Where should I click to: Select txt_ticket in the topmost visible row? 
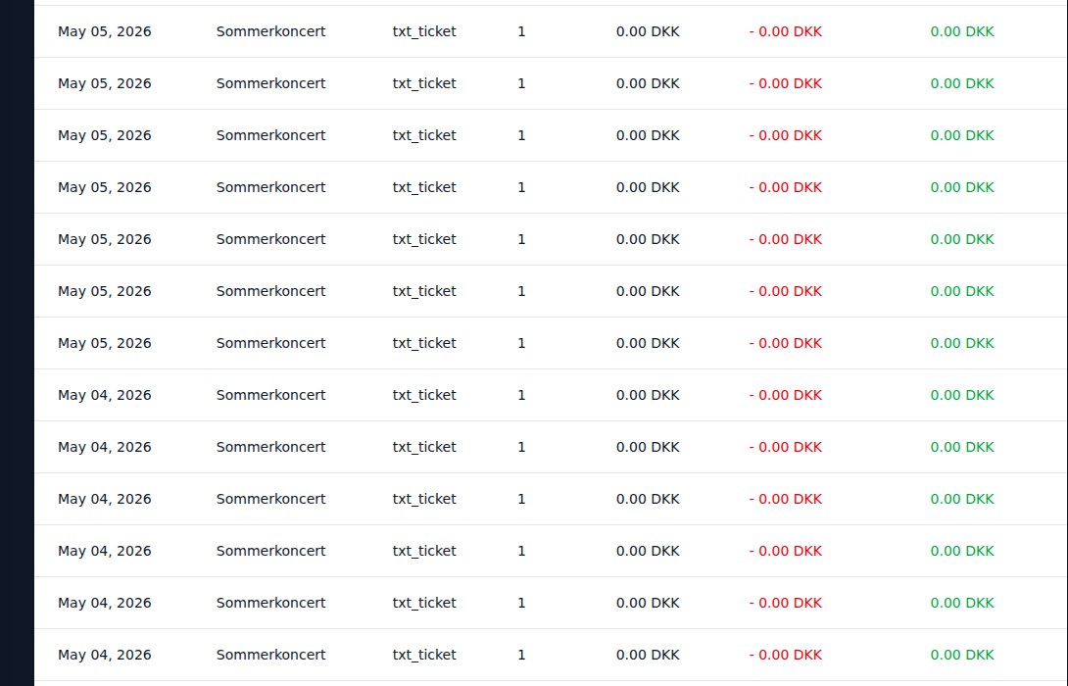click(x=423, y=32)
